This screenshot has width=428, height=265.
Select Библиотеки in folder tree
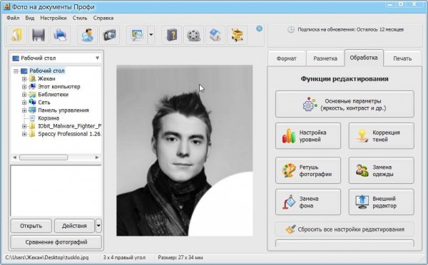53,95
